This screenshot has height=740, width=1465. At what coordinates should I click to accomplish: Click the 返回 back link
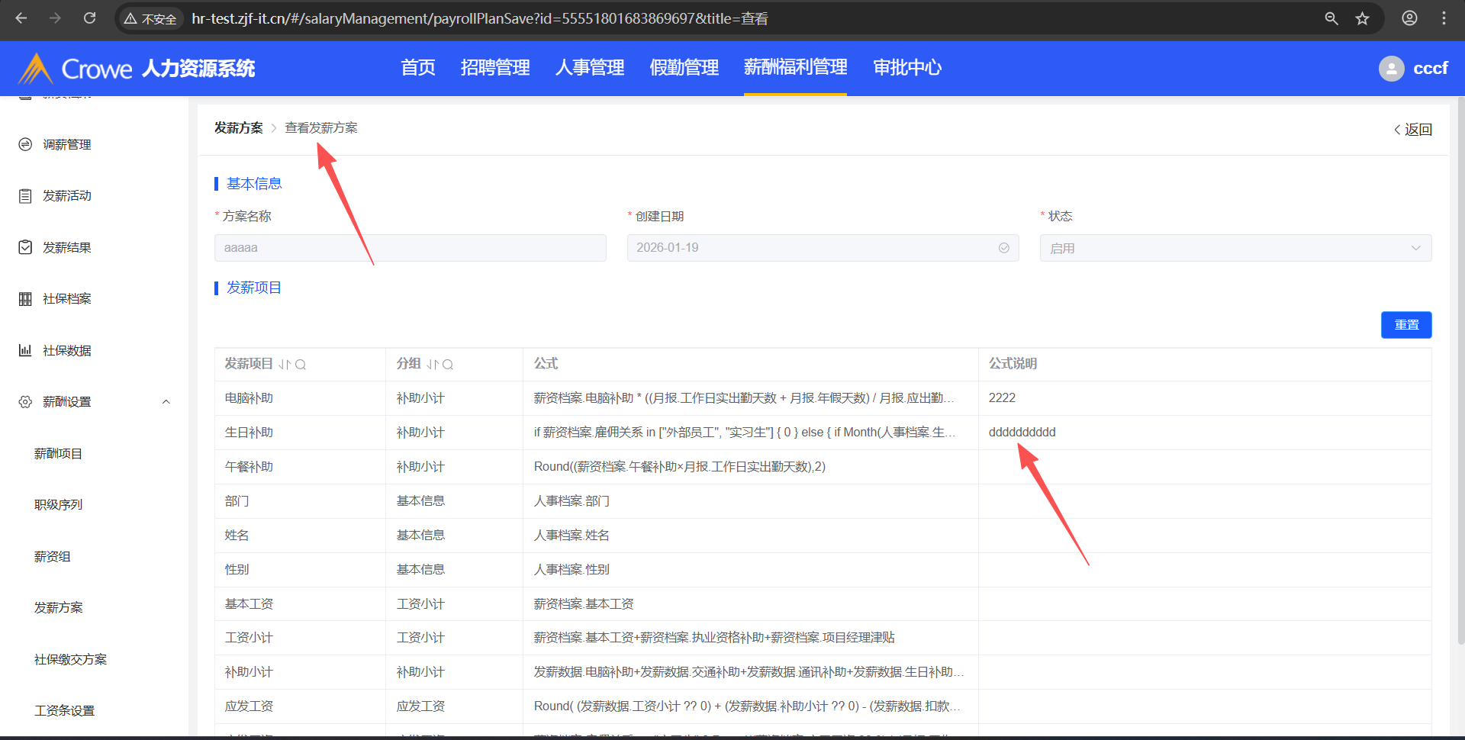pyautogui.click(x=1413, y=130)
